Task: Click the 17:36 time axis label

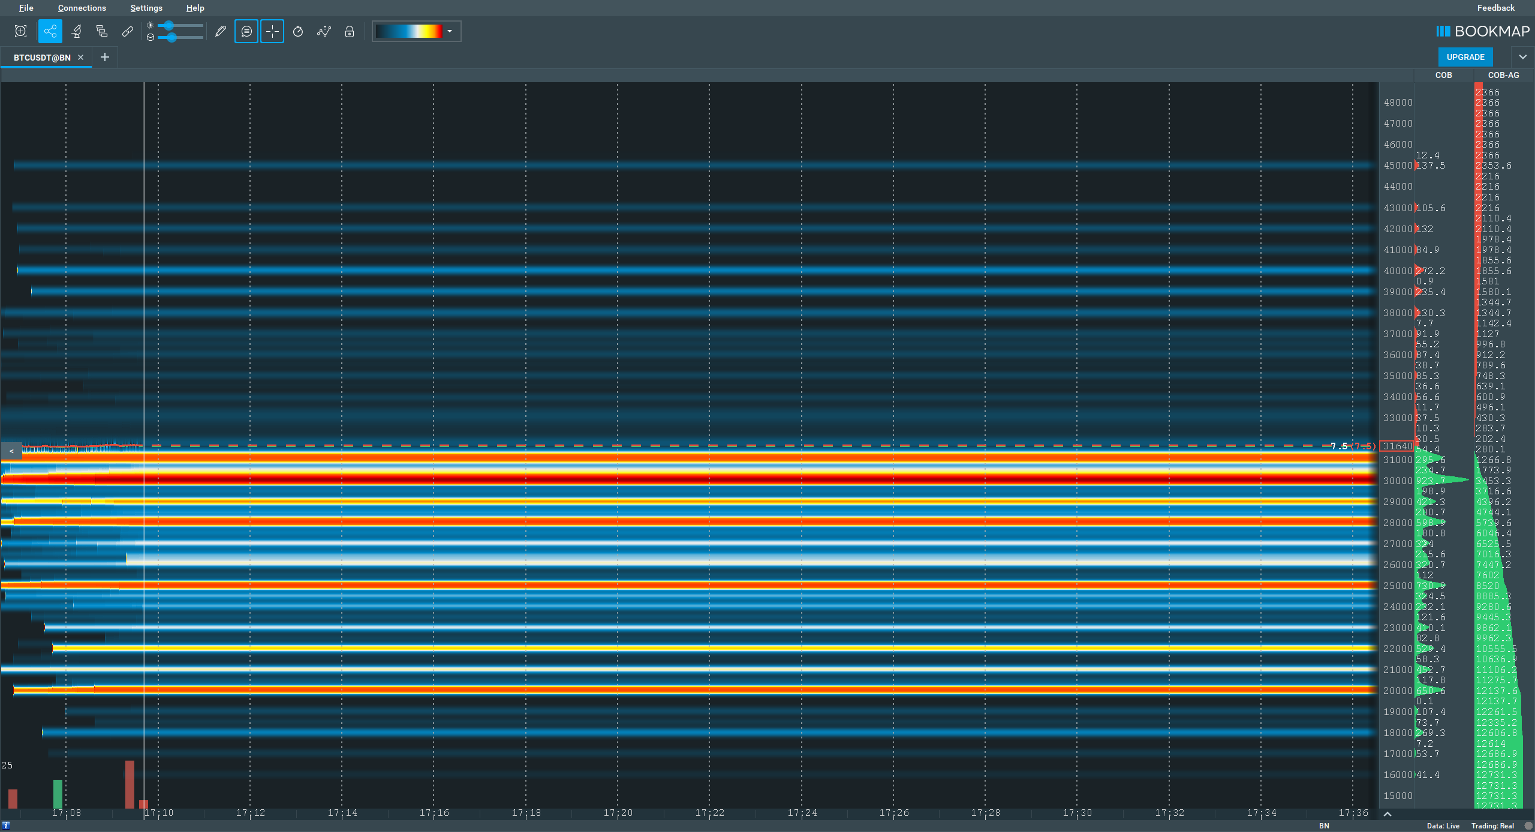Action: coord(1353,813)
